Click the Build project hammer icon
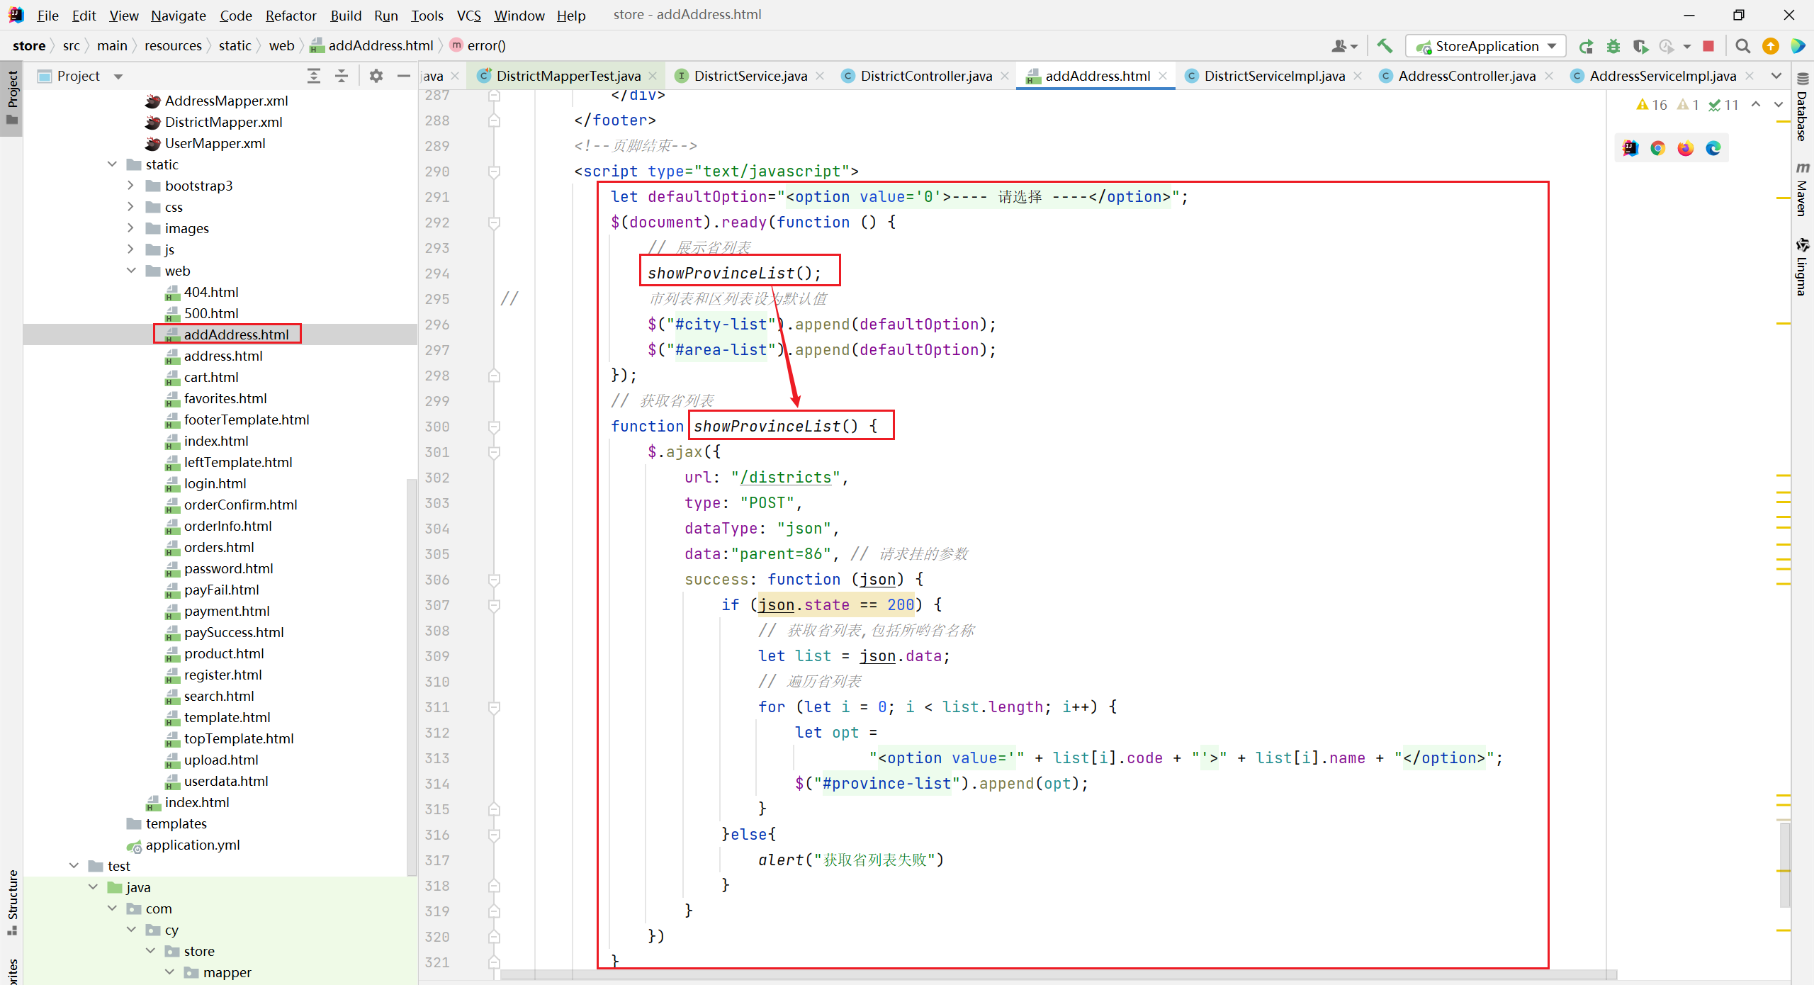This screenshot has height=985, width=1814. pos(1384,46)
